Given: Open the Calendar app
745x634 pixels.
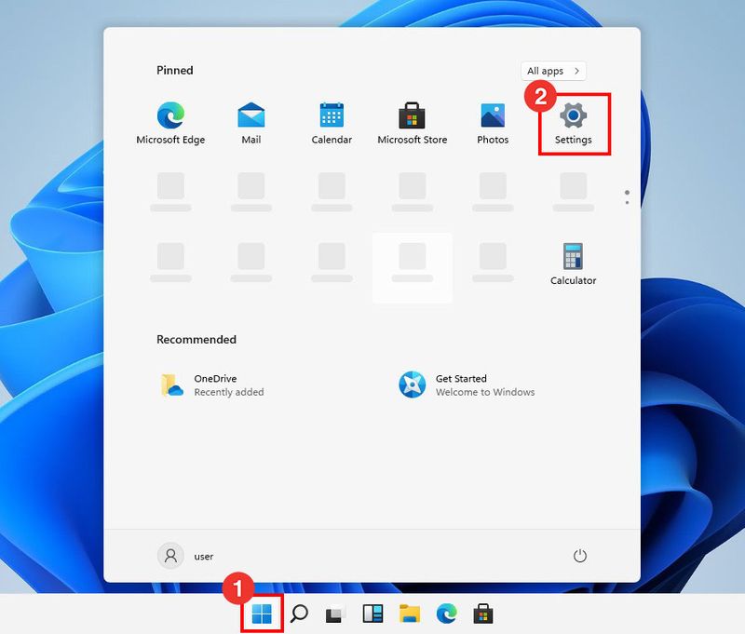Looking at the screenshot, I should tap(332, 123).
